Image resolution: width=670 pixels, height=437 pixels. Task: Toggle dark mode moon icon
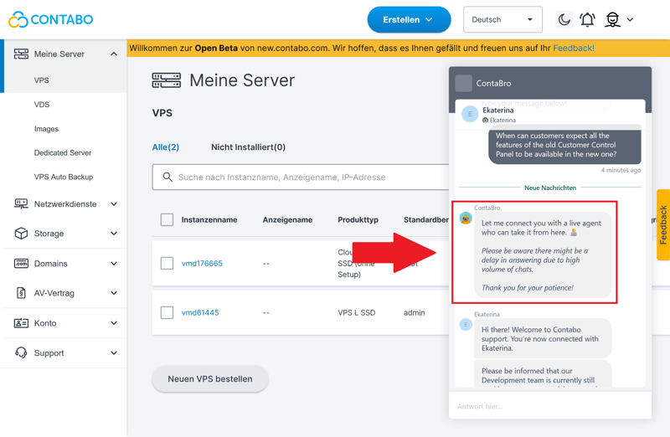[564, 19]
